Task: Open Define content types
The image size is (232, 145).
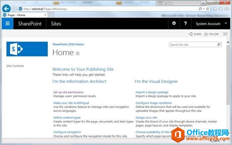Action: tap(67, 118)
